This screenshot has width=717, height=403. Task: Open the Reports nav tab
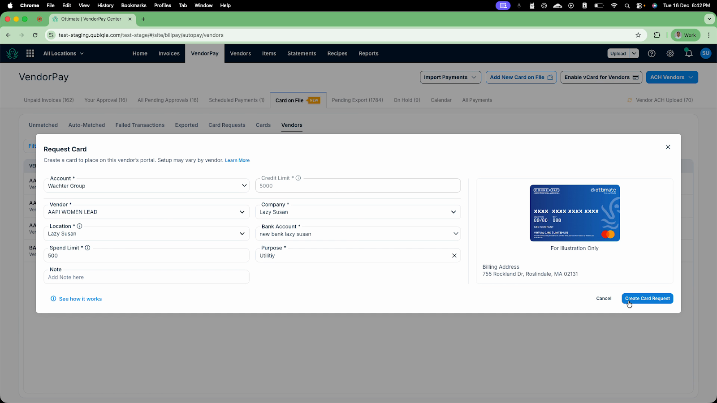[x=368, y=53]
